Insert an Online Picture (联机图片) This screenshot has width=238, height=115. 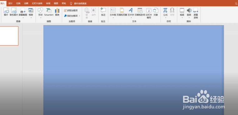pos(14,12)
